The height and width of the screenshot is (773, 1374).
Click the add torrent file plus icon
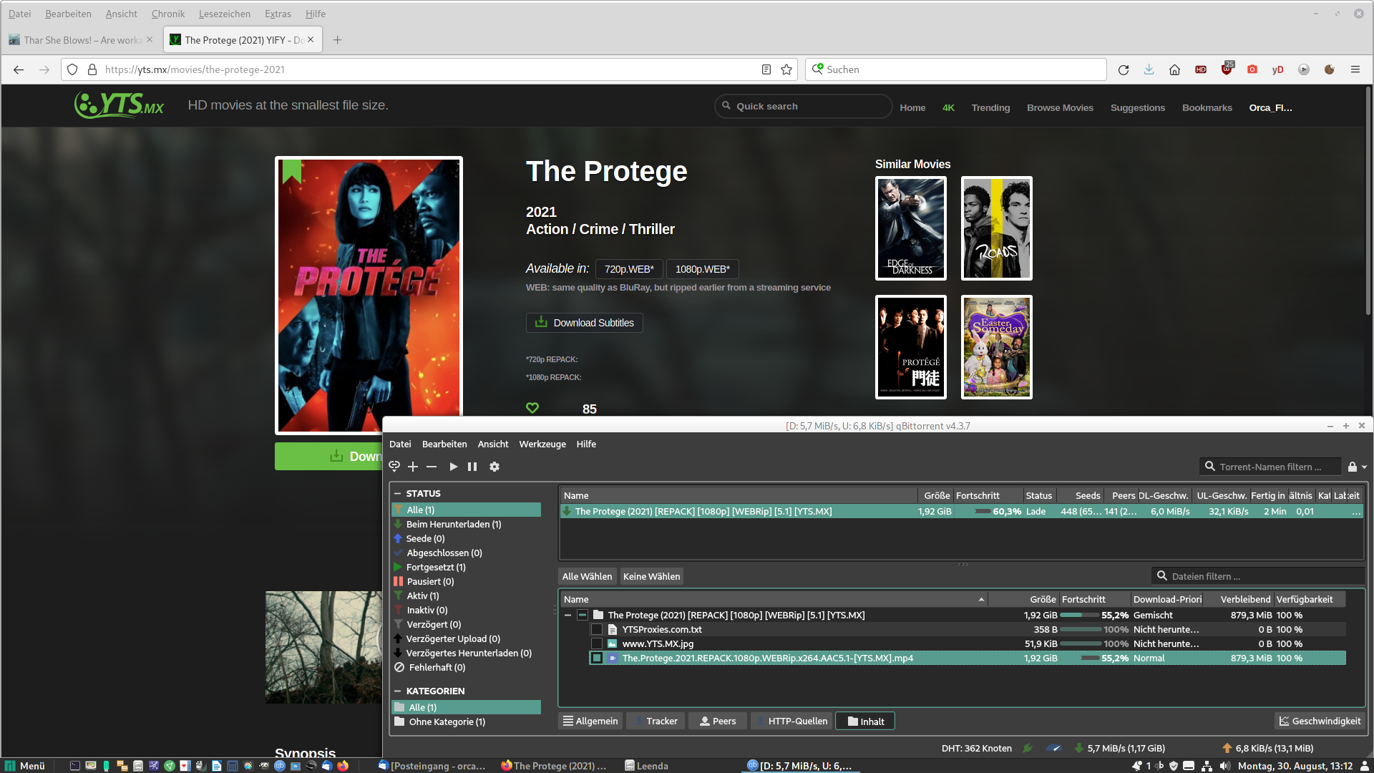413,467
